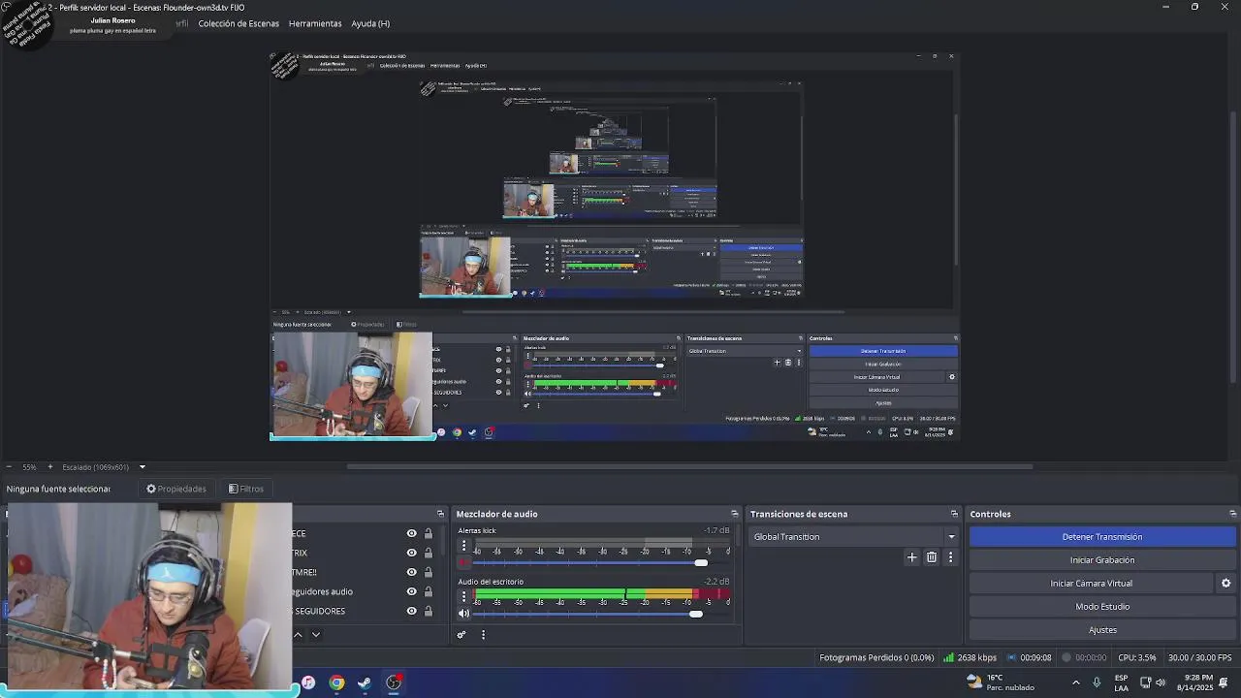Open the notification bell in the taskbar
This screenshot has width=1241, height=698.
1224,682
